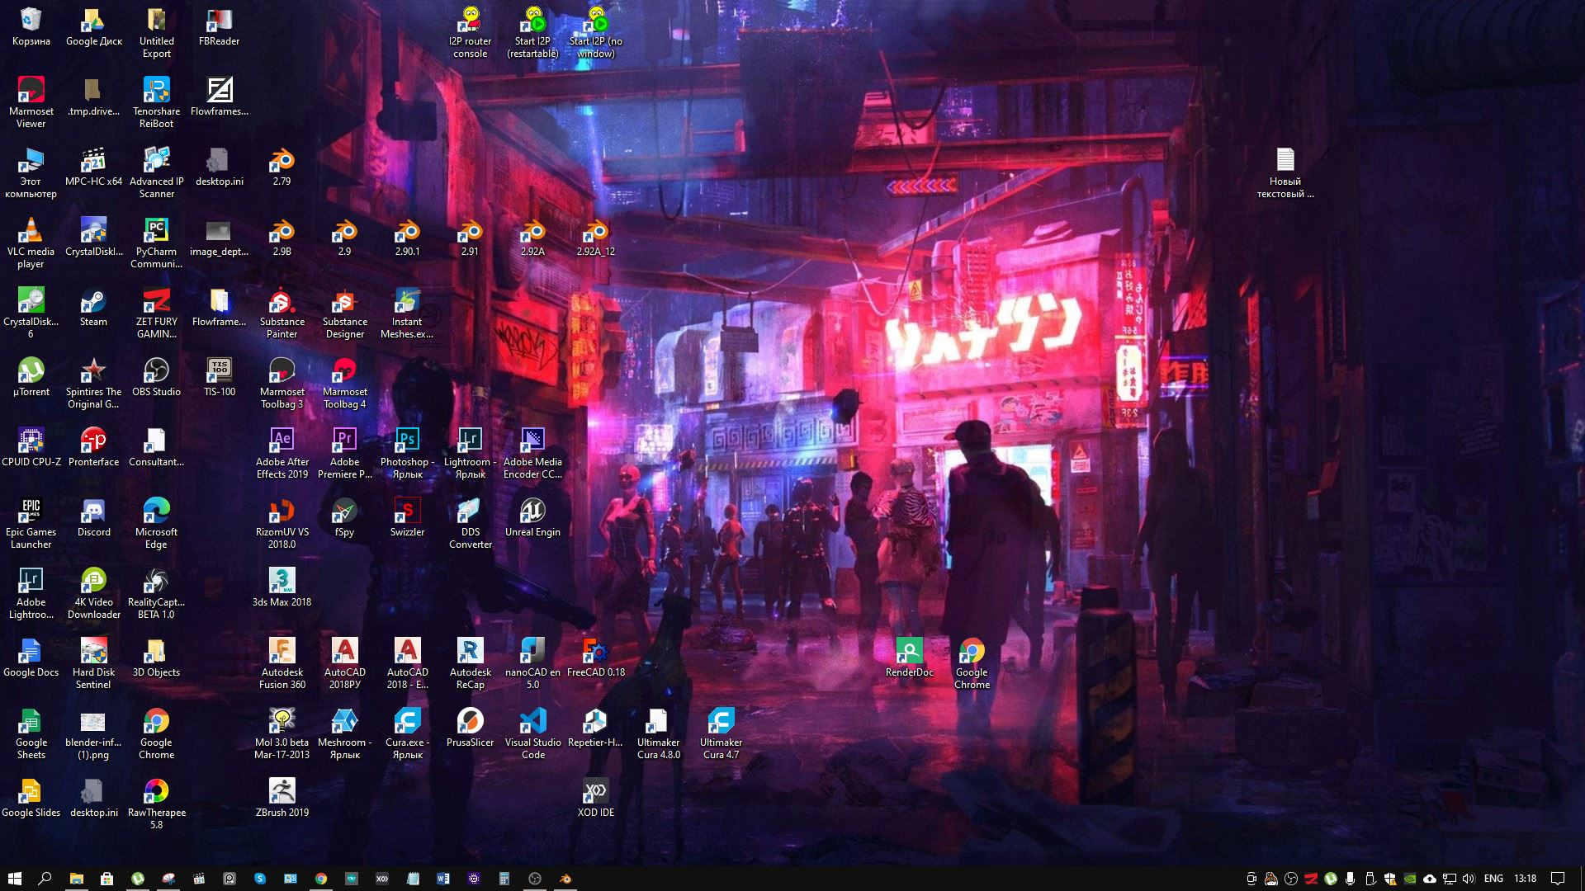Click the Windows Start button
This screenshot has height=891, width=1585.
[14, 879]
